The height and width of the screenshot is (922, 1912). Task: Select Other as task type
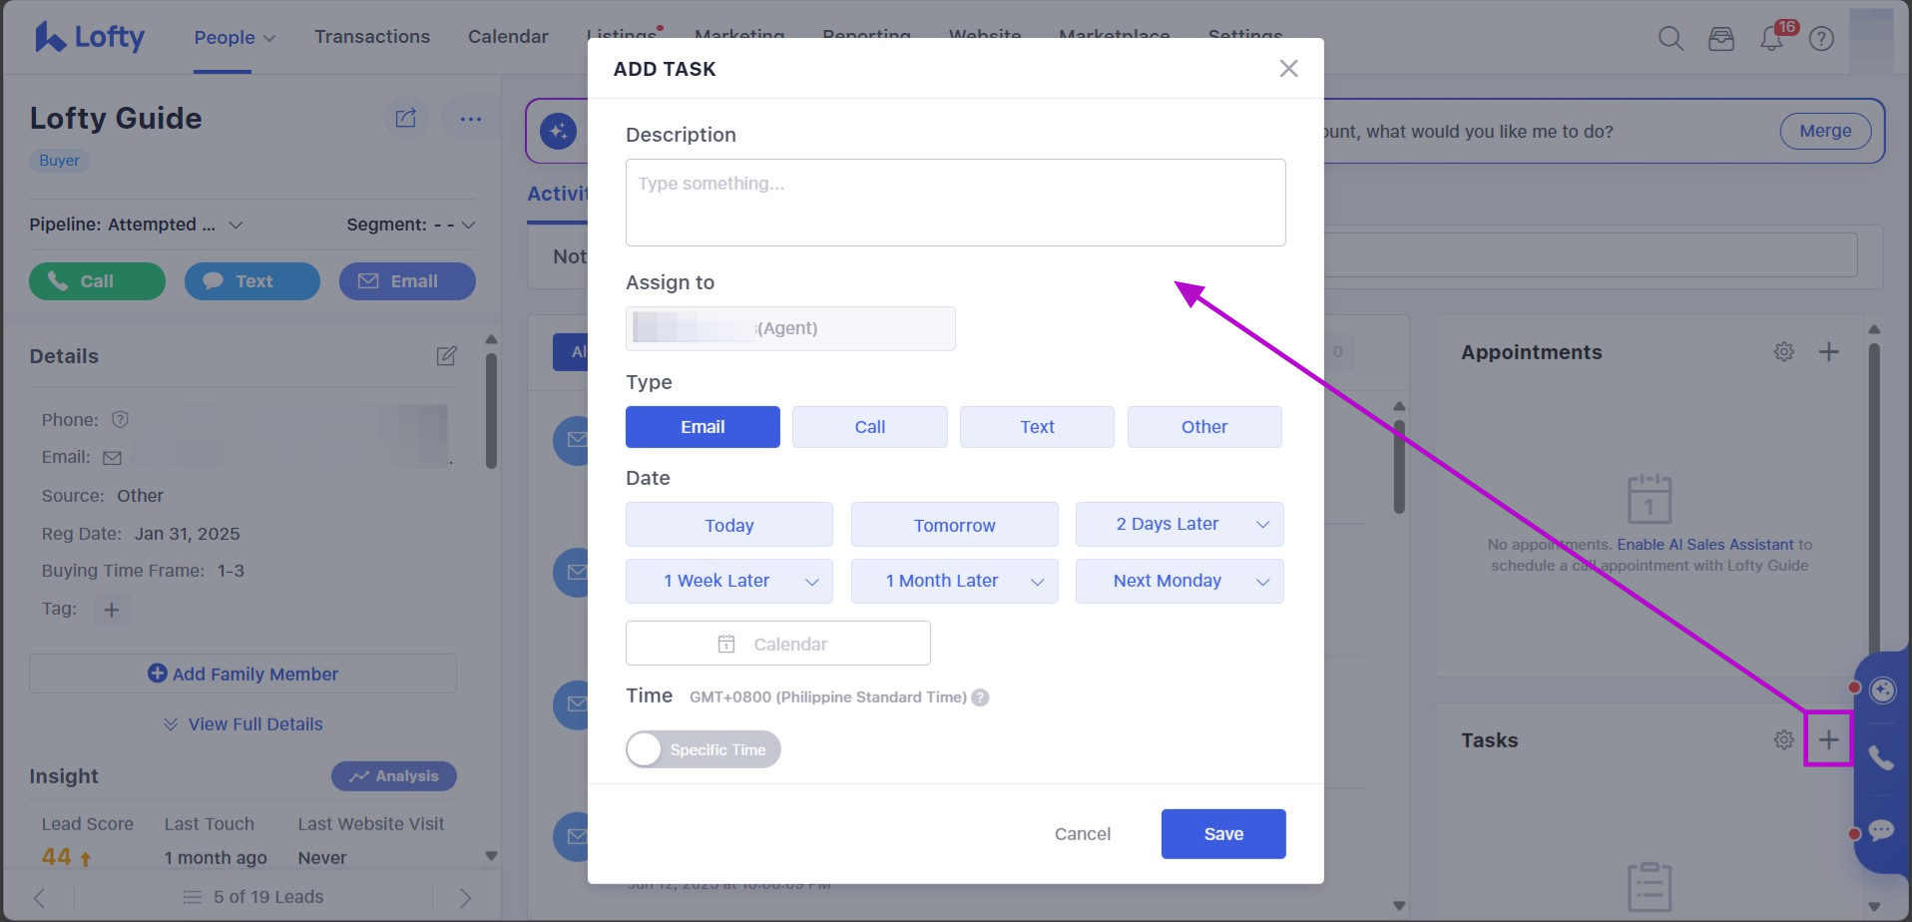1203,427
